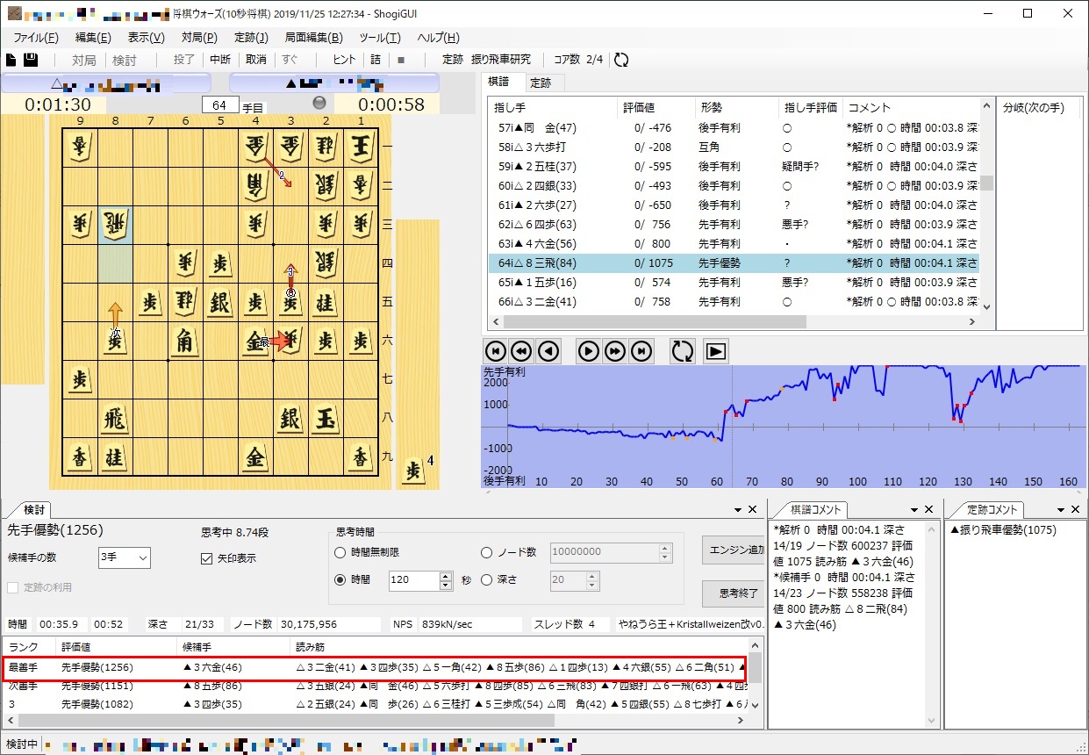The height and width of the screenshot is (755, 1089).
Task: Click the board rotate icon beside コア数
Action: coord(620,60)
